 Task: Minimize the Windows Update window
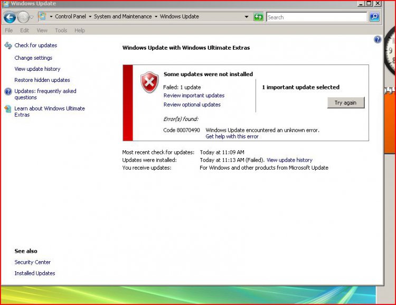[361, 3]
